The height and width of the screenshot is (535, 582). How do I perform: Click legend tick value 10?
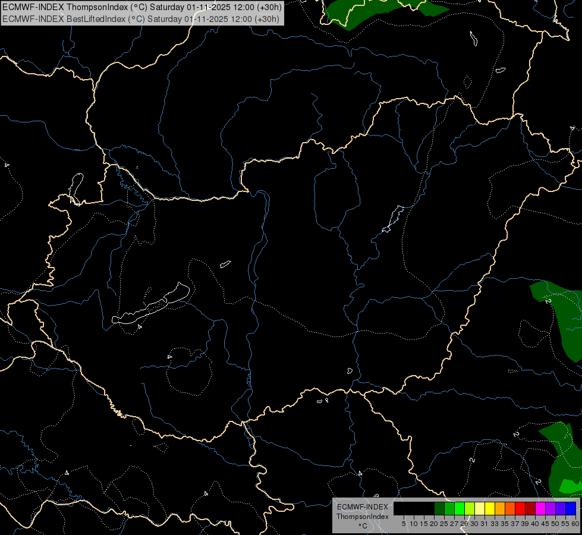pyautogui.click(x=414, y=524)
